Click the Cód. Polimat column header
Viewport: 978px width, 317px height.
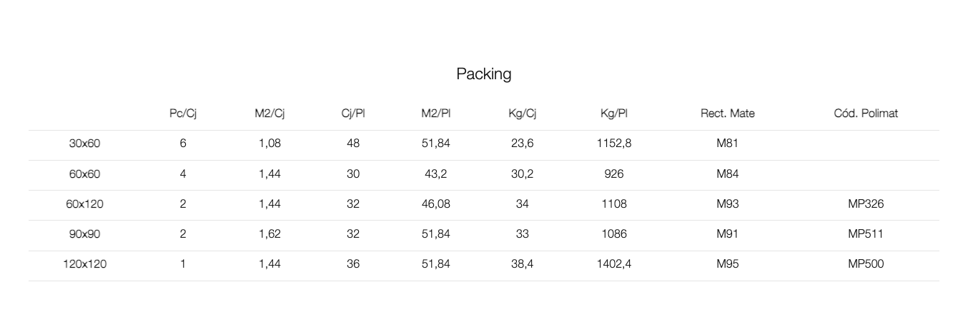[x=866, y=113]
